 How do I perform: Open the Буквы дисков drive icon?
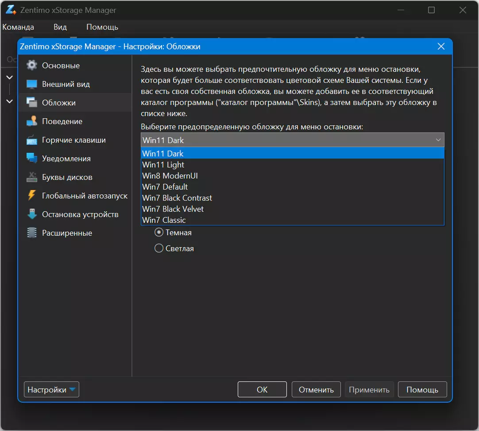(x=32, y=177)
